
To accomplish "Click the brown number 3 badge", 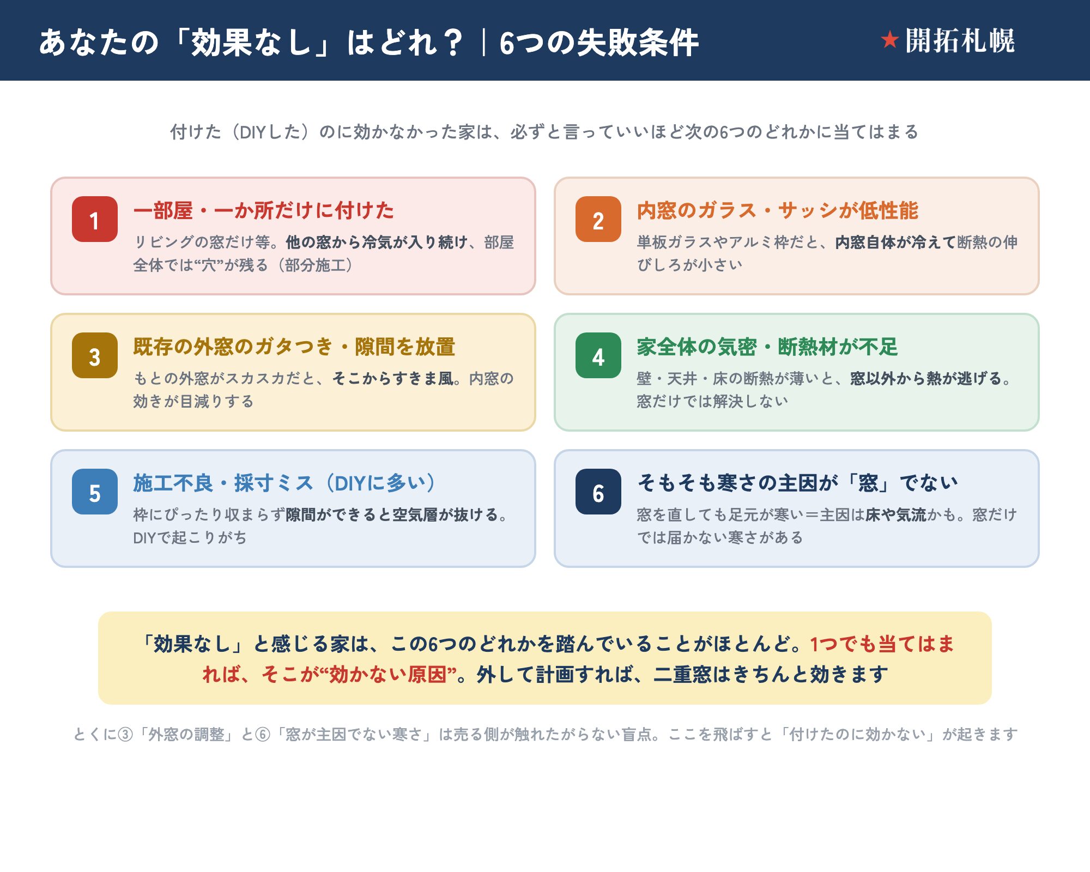I will tap(95, 355).
